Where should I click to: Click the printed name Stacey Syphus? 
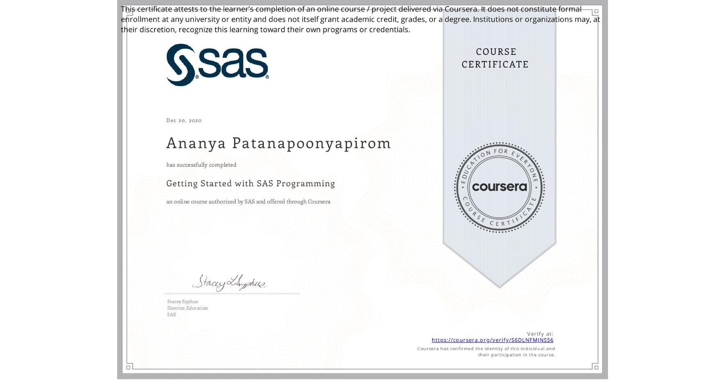point(182,301)
